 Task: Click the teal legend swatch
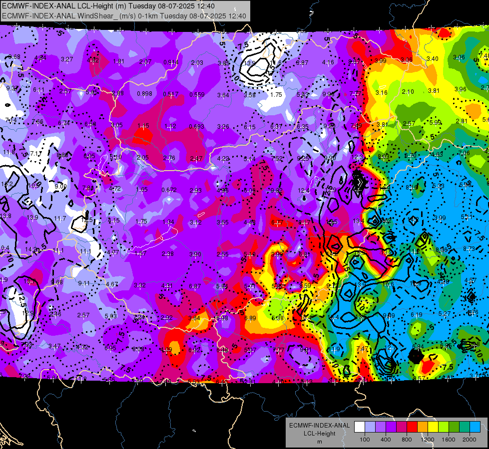(465, 427)
